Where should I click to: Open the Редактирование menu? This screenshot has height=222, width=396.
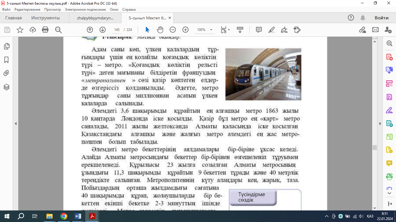pos(27,10)
